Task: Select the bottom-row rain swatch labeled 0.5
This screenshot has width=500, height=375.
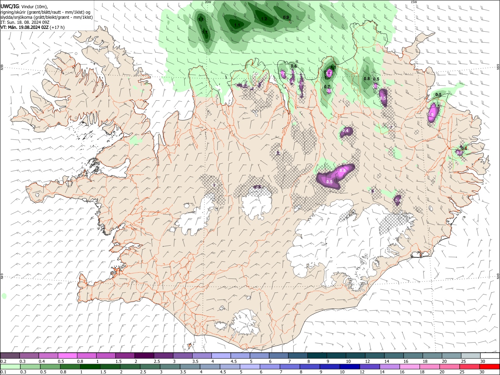Action: [x=50, y=366]
